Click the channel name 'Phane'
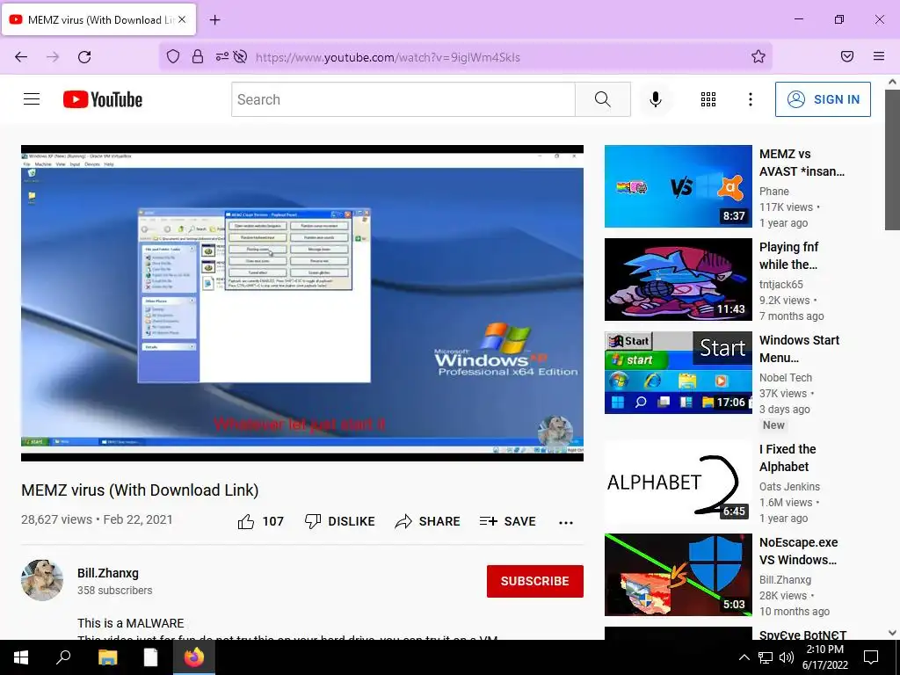This screenshot has height=675, width=900. tap(773, 191)
